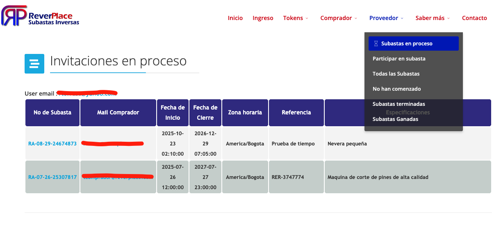This screenshot has width=501, height=239.
Task: Click the No de Subasta column header
Action: click(52, 113)
